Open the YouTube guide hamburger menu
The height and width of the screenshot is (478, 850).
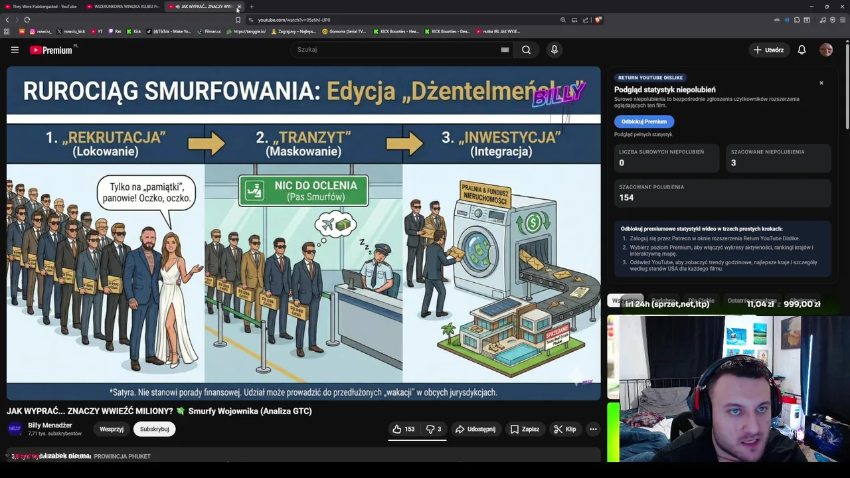[x=15, y=50]
